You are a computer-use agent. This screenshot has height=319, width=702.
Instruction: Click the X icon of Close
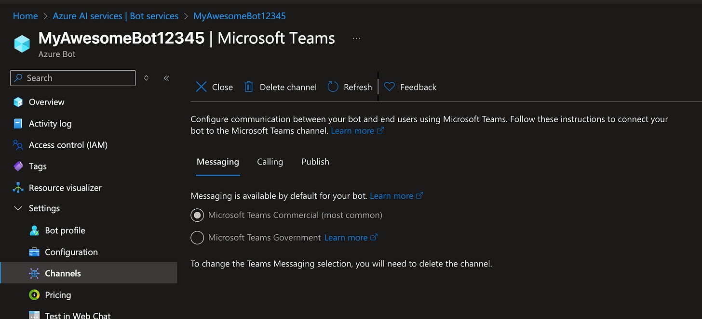(201, 87)
